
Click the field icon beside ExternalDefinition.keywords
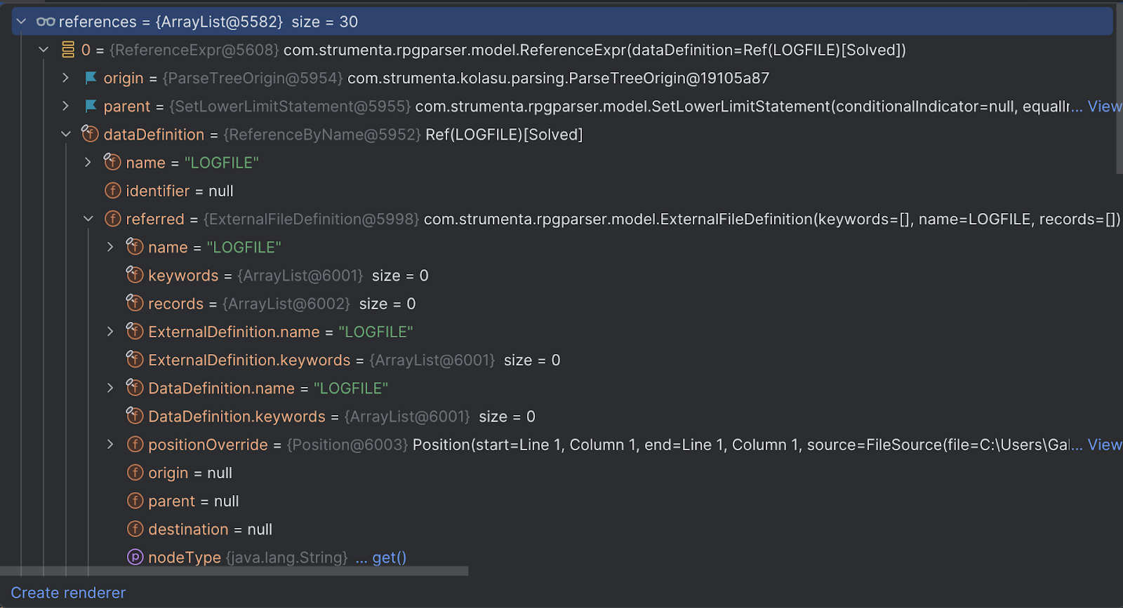[135, 359]
